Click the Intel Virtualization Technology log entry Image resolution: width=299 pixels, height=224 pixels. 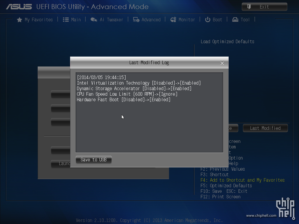point(139,83)
